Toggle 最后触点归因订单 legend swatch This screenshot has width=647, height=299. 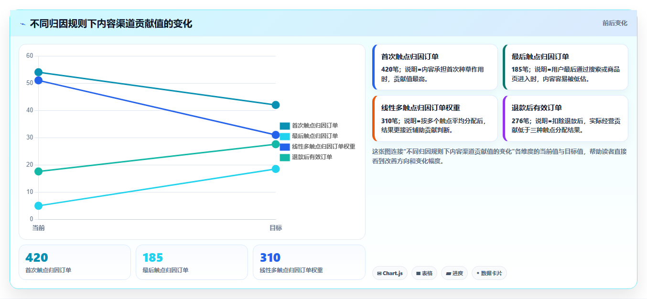285,136
